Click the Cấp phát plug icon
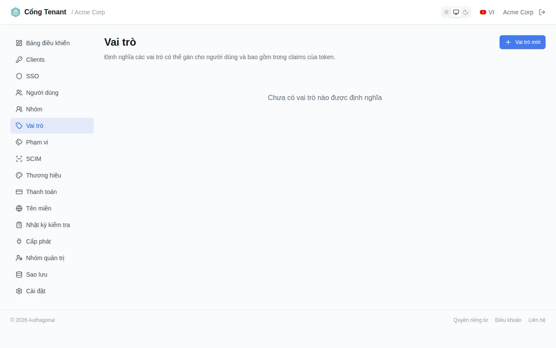Viewport: 556px width, 348px height. coord(19,241)
